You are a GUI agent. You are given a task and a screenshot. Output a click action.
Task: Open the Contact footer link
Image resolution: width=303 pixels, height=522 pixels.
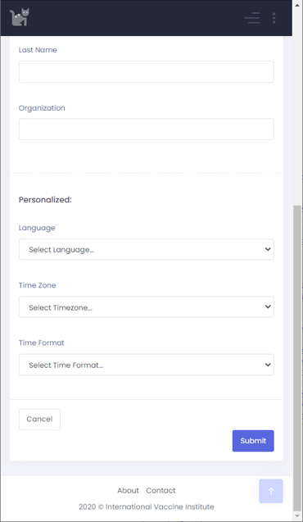click(x=161, y=490)
